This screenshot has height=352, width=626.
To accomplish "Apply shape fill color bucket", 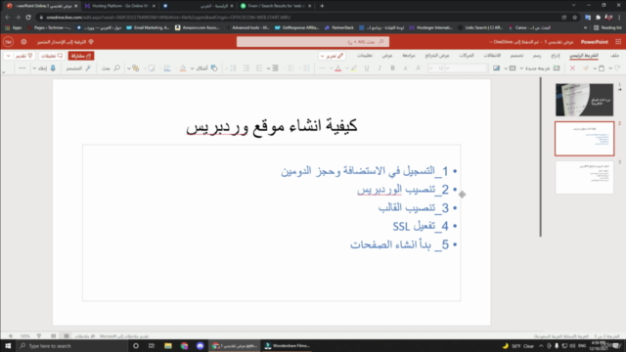I will [x=183, y=68].
